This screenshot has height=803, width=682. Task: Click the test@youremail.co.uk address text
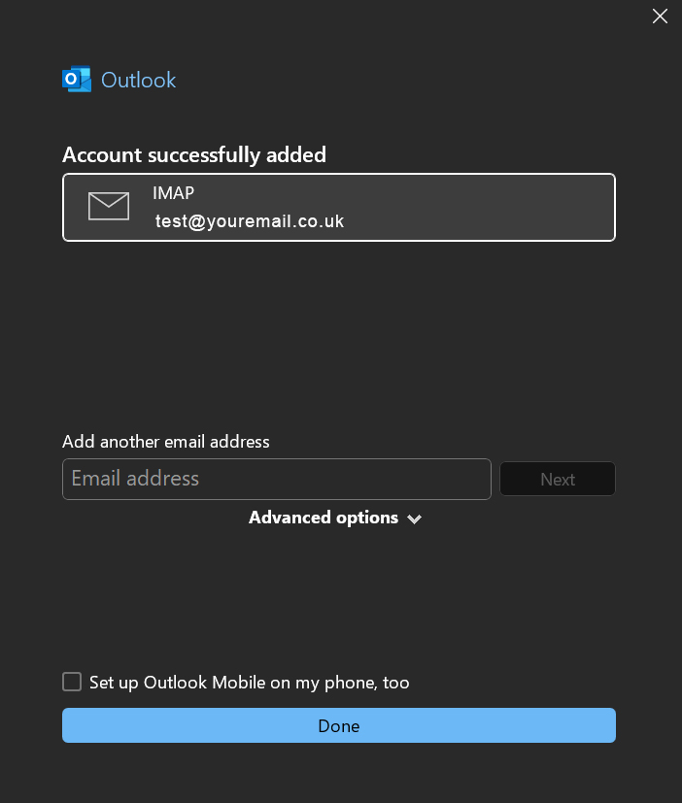point(250,221)
